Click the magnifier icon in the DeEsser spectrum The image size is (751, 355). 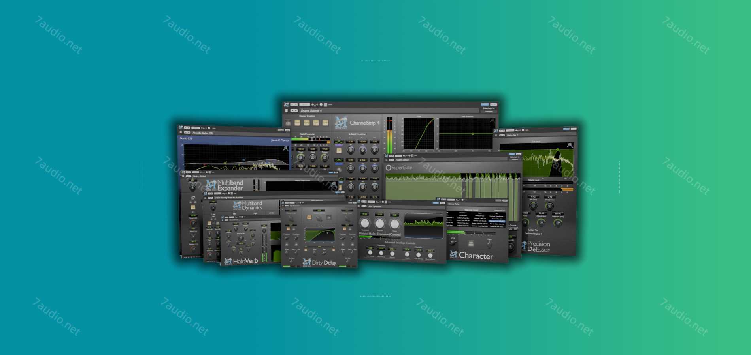[570, 145]
